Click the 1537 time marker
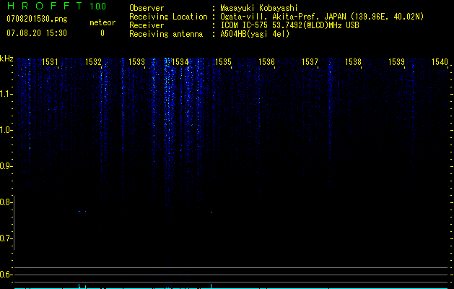The image size is (454, 289). tap(310, 61)
